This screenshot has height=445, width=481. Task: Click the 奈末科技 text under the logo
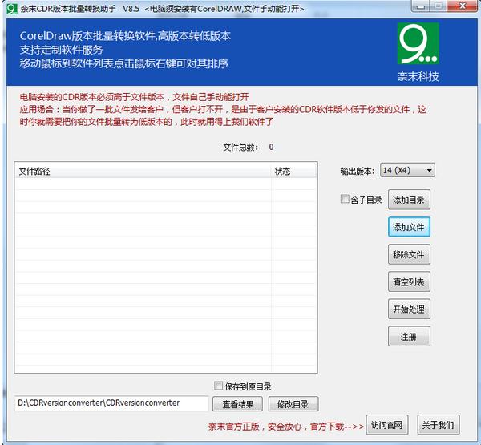[x=418, y=76]
